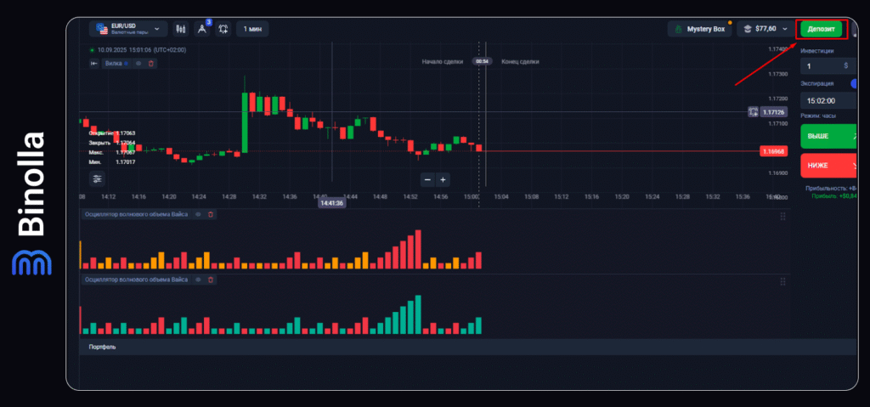Viewport: 870px width, 407px height.
Task: Open the Mystery Box menu
Action: [x=700, y=29]
